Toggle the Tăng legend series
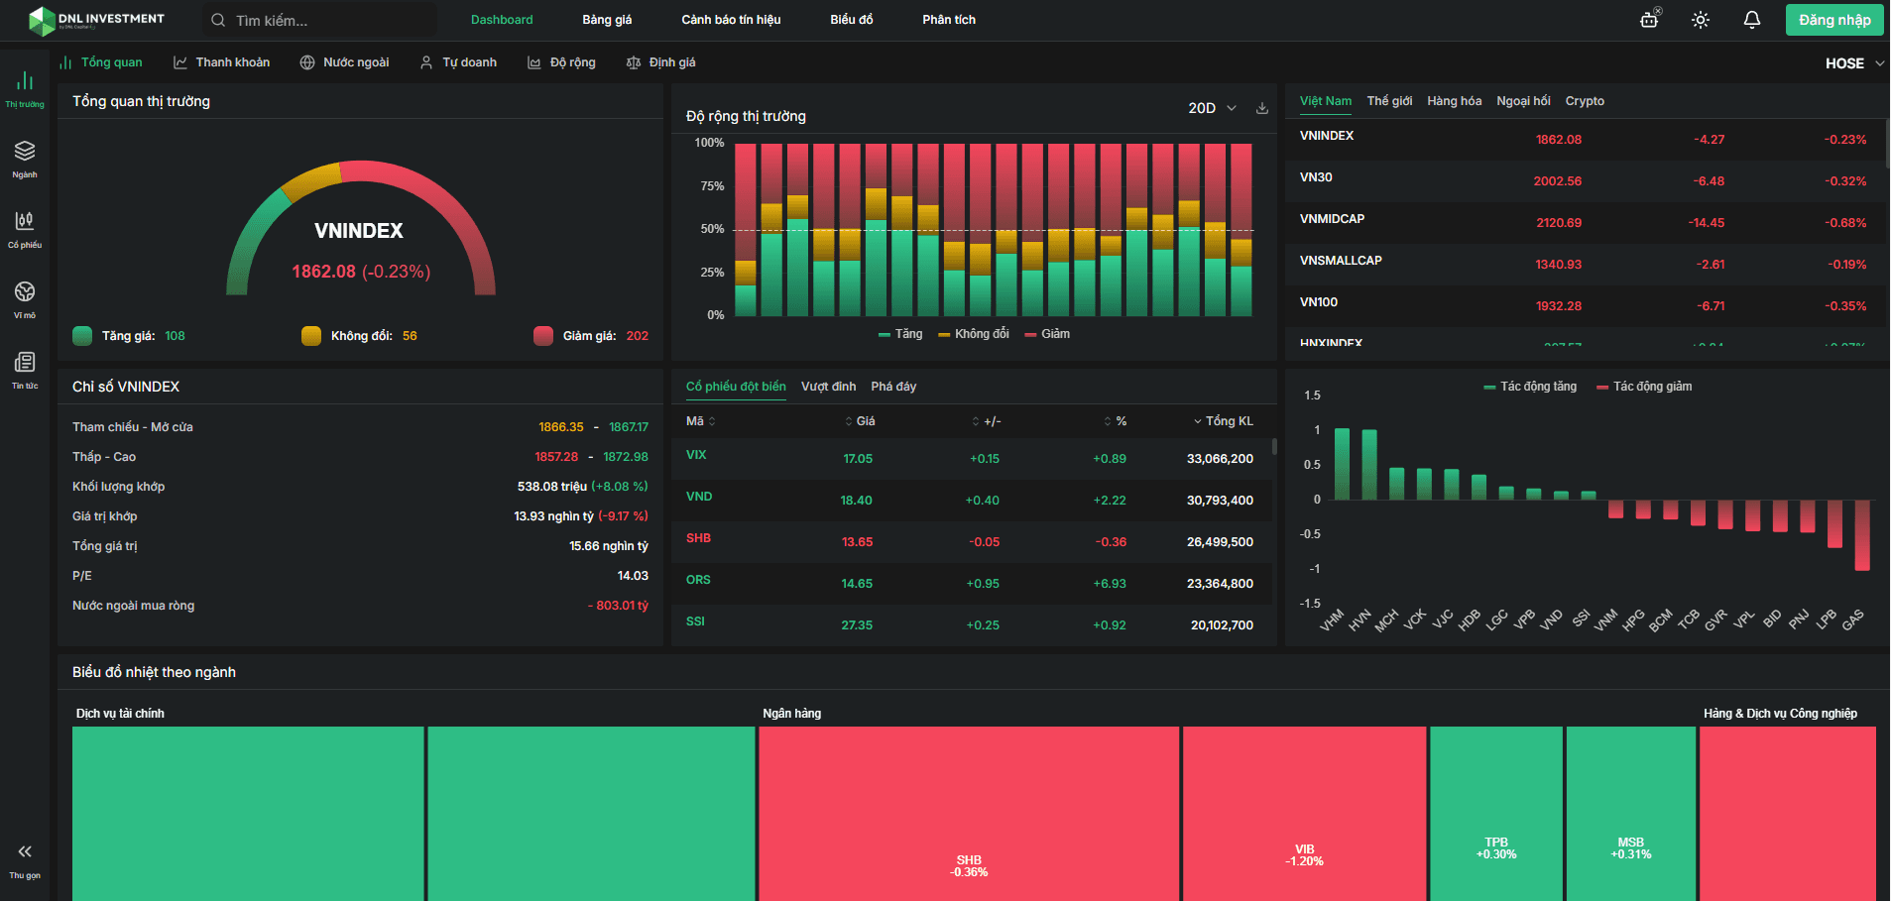The image size is (1891, 902). tap(900, 334)
